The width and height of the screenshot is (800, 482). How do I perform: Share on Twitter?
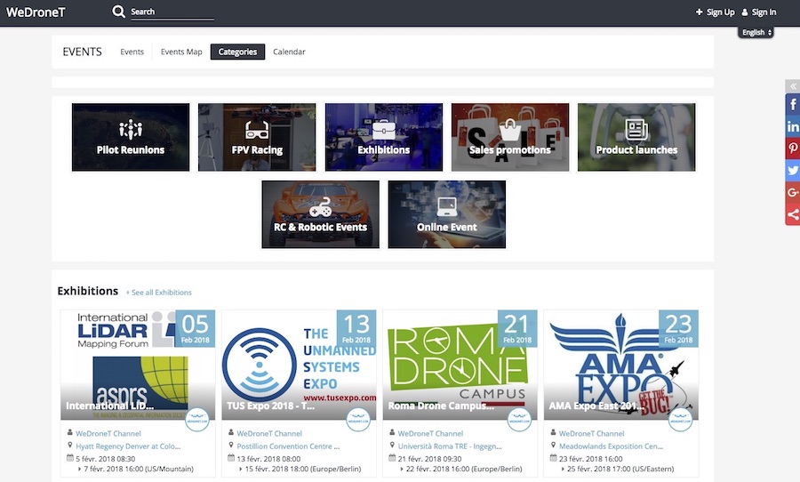click(792, 171)
